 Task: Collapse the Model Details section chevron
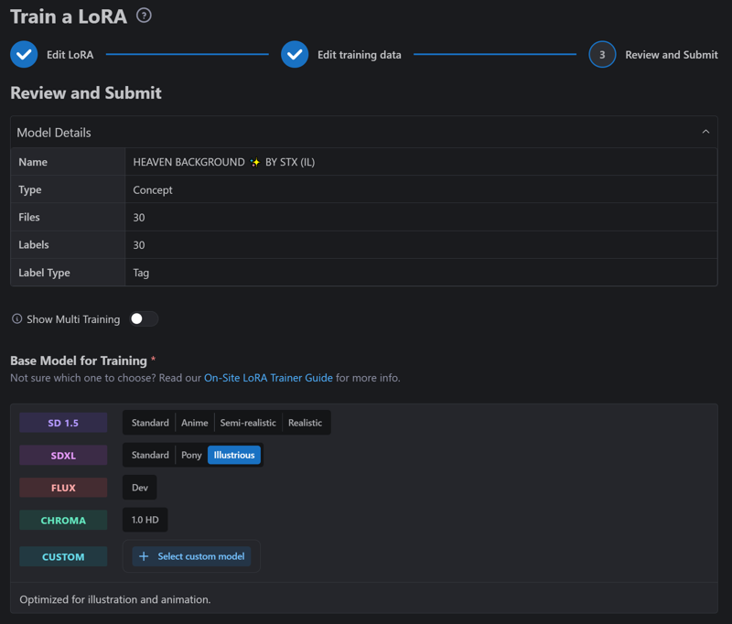[x=705, y=132]
